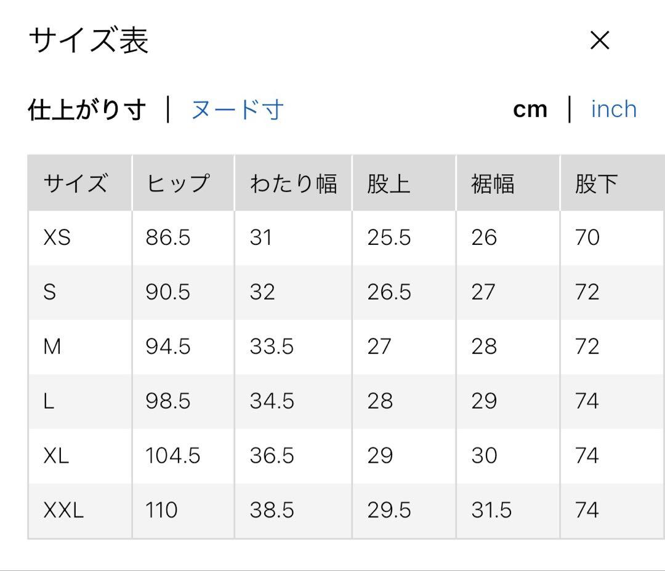Screen dimensions: 665x571
Task: Select the XS size row label
Action: [x=57, y=238]
